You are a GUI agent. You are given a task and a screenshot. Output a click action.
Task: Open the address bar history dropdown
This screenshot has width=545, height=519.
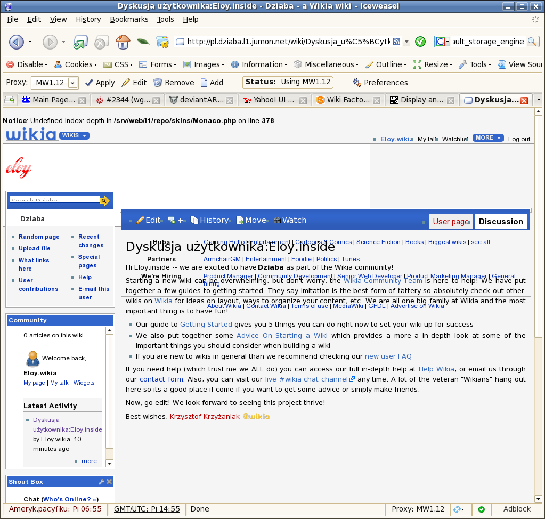coord(406,42)
